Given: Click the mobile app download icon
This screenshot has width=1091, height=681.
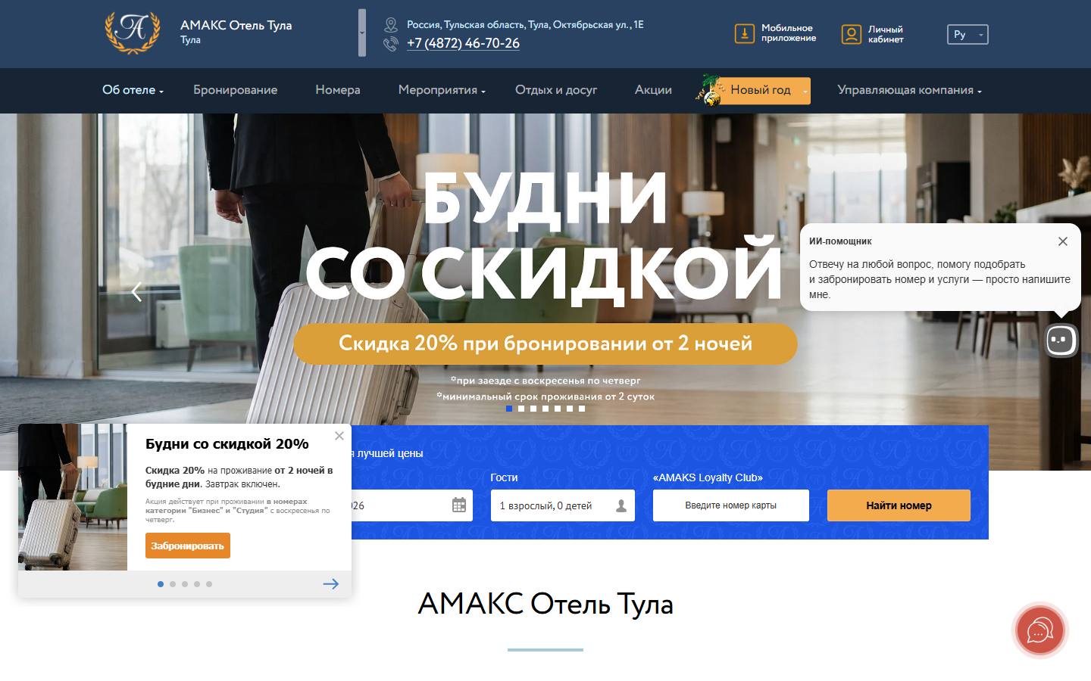Looking at the screenshot, I should point(744,33).
